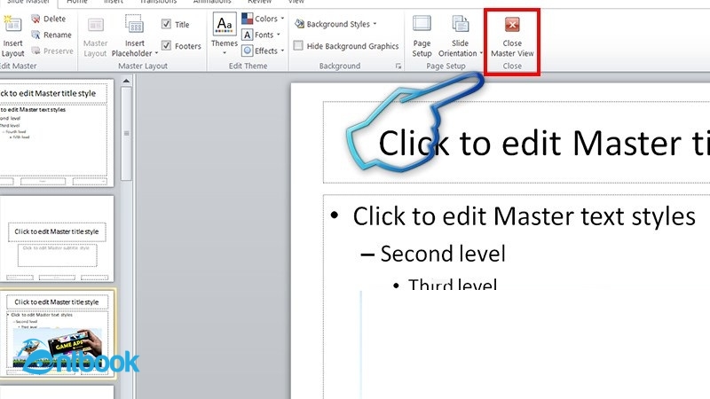Enable Hide Background Graphics checkbox
Image resolution: width=710 pixels, height=399 pixels.
pyautogui.click(x=298, y=46)
